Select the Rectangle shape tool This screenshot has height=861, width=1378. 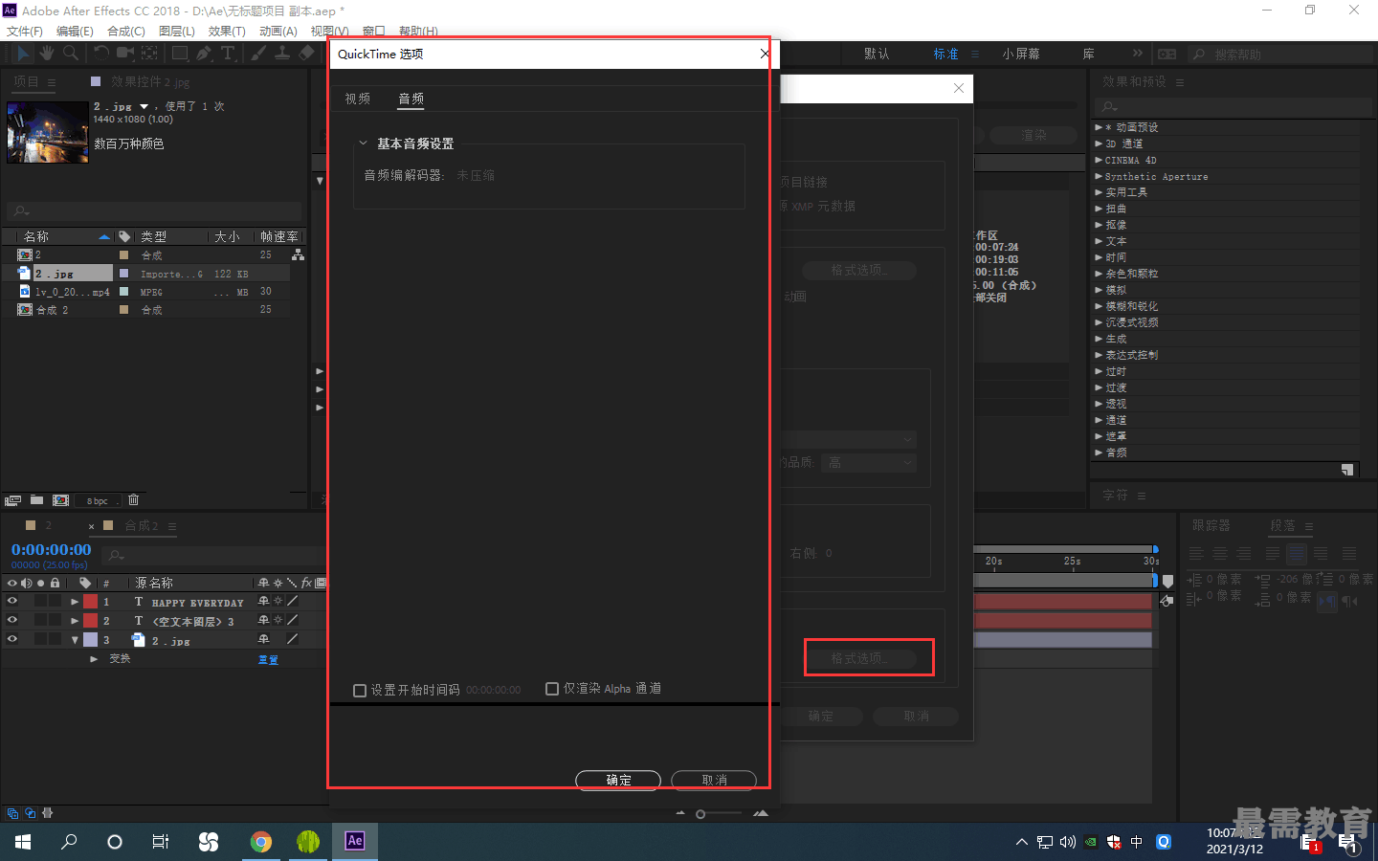[x=179, y=54]
